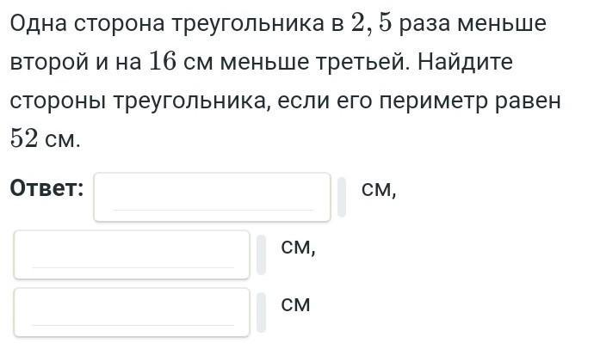Click the number 2,5 in the problem
The height and width of the screenshot is (349, 594).
(x=373, y=24)
